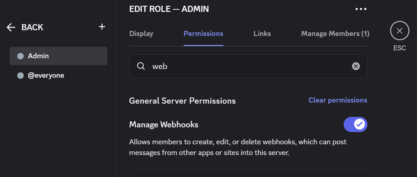Go to Manage Members (1) tab
Image resolution: width=417 pixels, height=177 pixels.
pyautogui.click(x=335, y=33)
